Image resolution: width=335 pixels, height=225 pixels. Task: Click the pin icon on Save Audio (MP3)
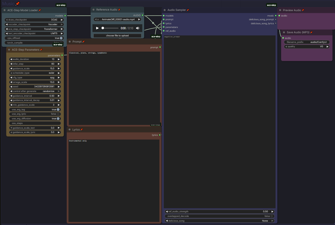(x=311, y=32)
